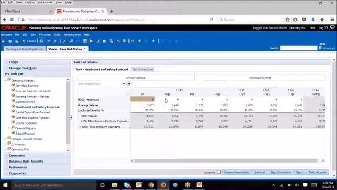
Task: Click the Open folder toolbar icon
Action: [17, 41]
